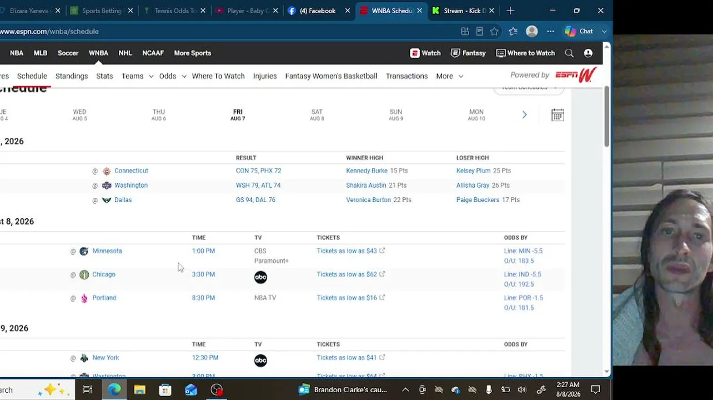Click the ESPN address bar URL
Viewport: 713px width, 400px height.
[x=49, y=31]
